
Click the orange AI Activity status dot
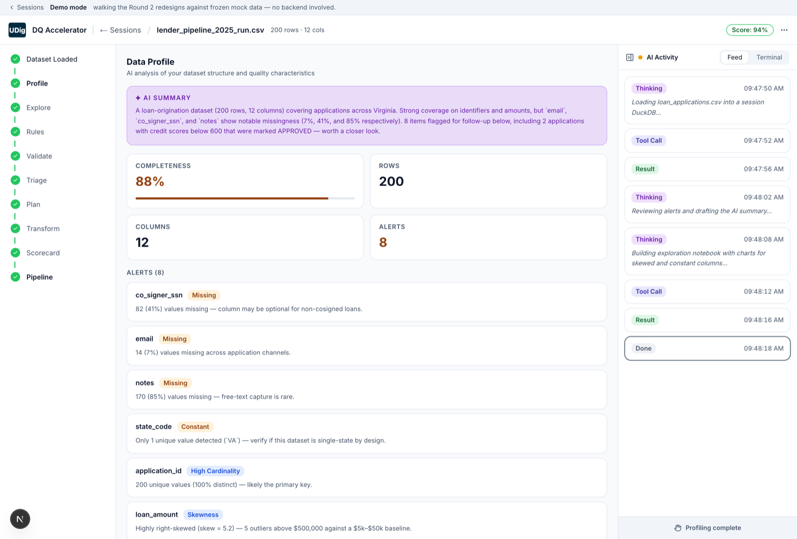point(640,57)
